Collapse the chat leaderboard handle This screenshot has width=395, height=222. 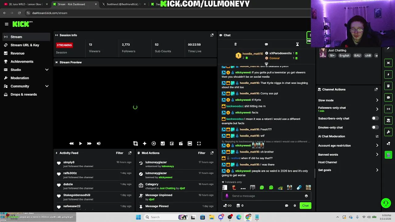pos(266,64)
